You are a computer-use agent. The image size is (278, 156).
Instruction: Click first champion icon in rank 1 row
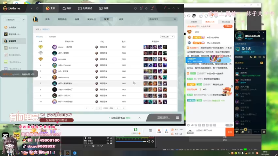pos(146,47)
